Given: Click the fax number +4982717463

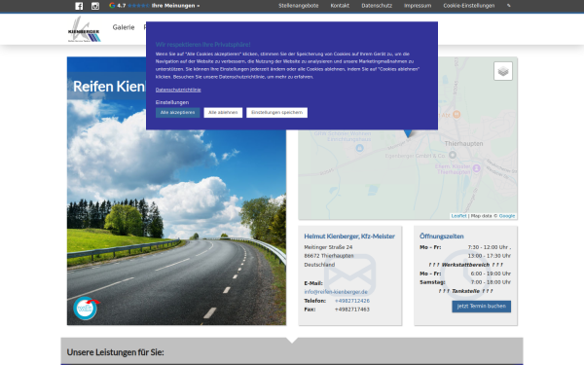Looking at the screenshot, I should click(x=352, y=310).
